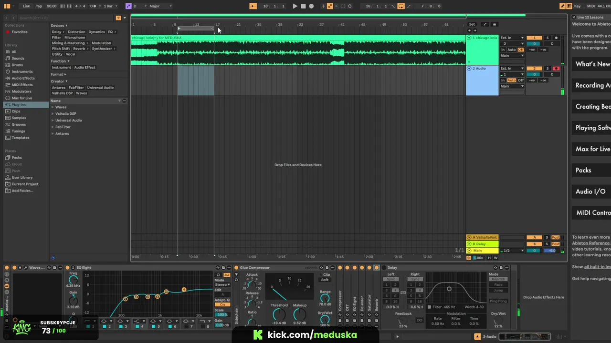Toggle the purple Scale Mode icon

tap(128, 6)
